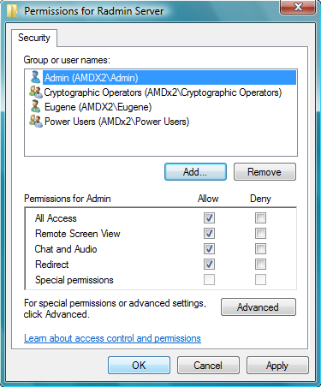Check Deny for Remote Screen View
Image resolution: width=321 pixels, height=387 pixels.
click(260, 234)
